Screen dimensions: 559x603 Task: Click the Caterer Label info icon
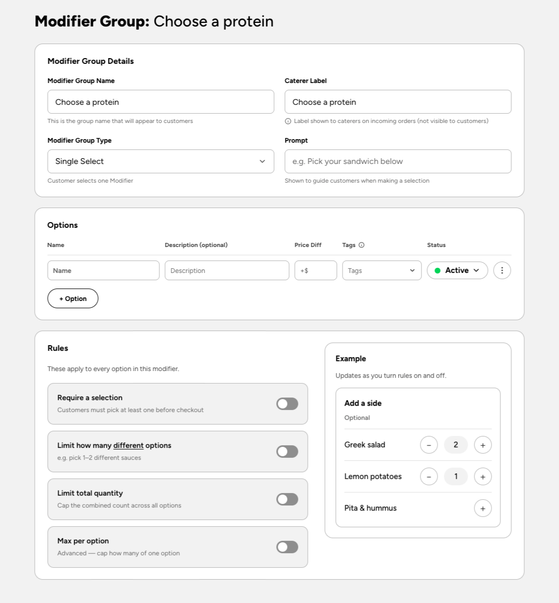pyautogui.click(x=288, y=121)
